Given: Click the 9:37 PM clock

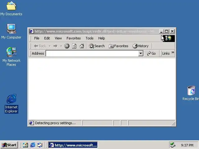Looking at the screenshot, I should [187, 145].
